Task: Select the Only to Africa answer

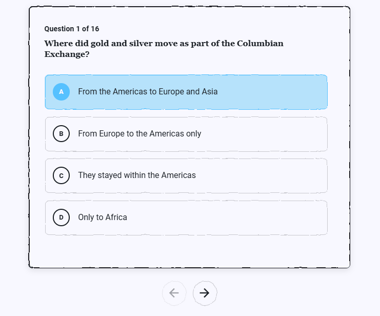Action: pyautogui.click(x=186, y=218)
